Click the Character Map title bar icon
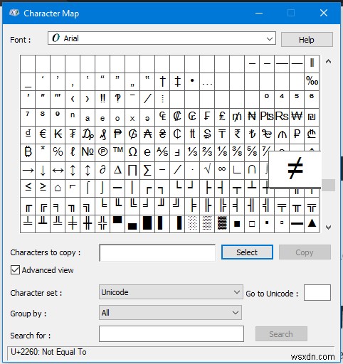Image resolution: width=343 pixels, height=364 pixels. pyautogui.click(x=14, y=13)
